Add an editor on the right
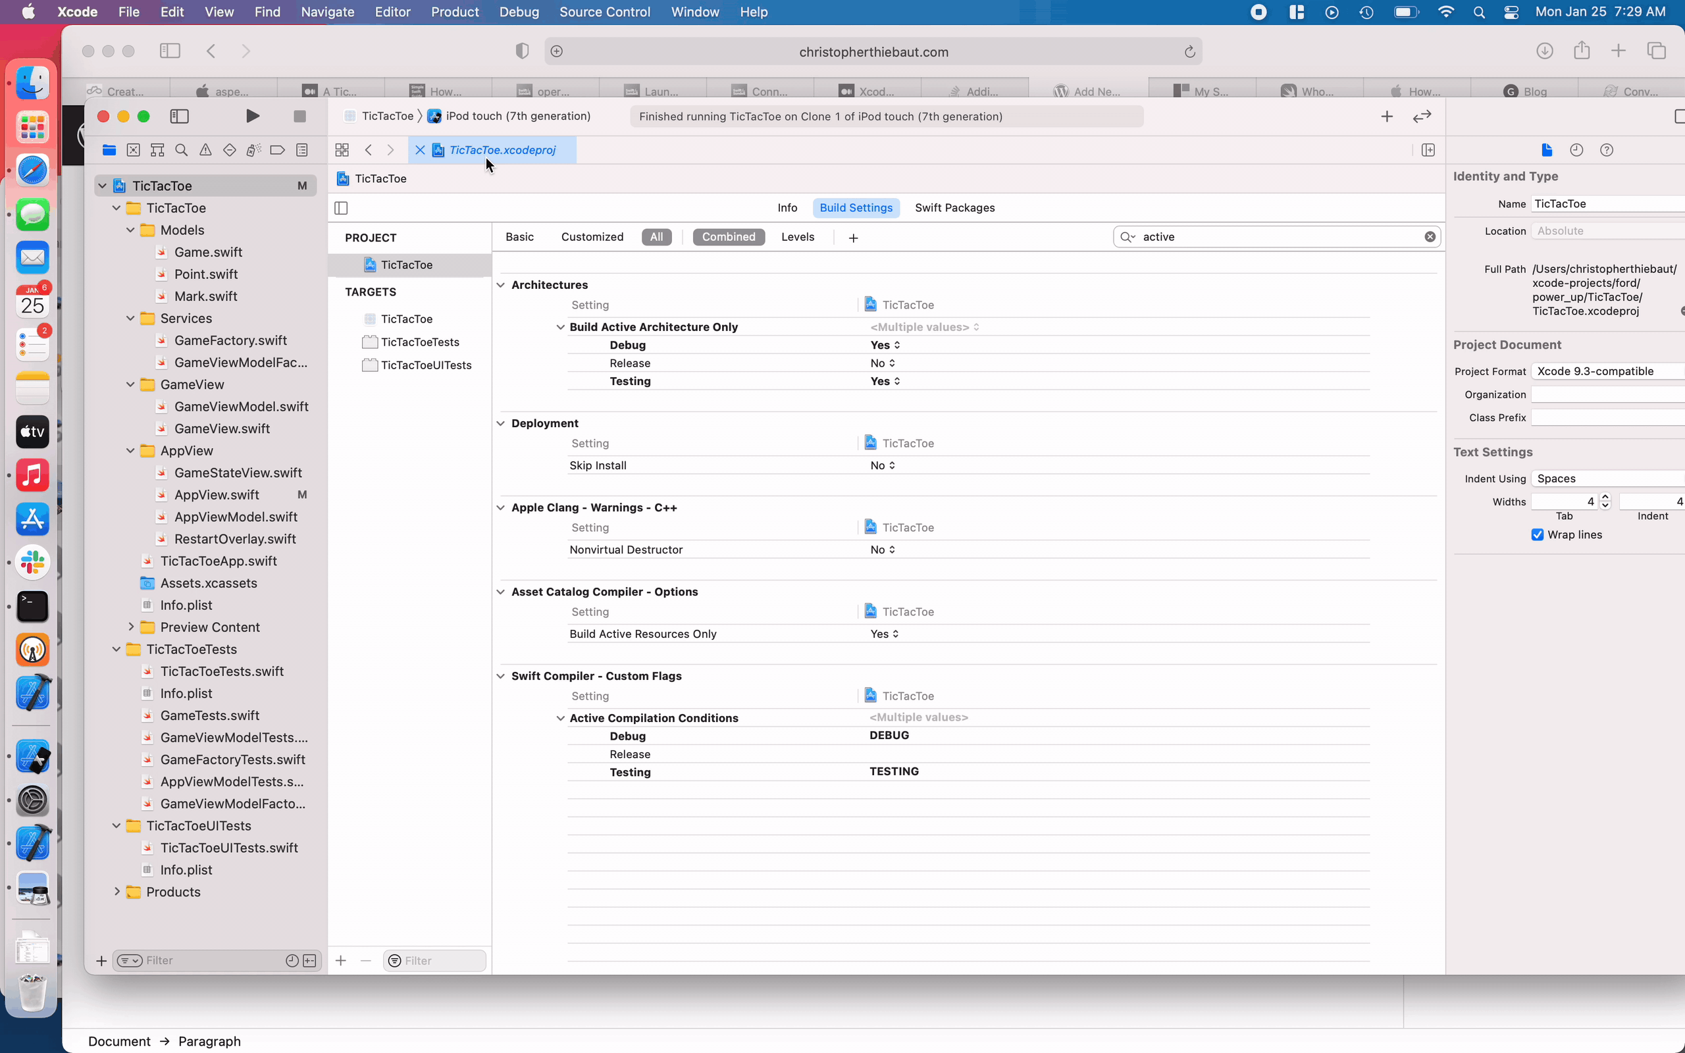 pos(1428,150)
